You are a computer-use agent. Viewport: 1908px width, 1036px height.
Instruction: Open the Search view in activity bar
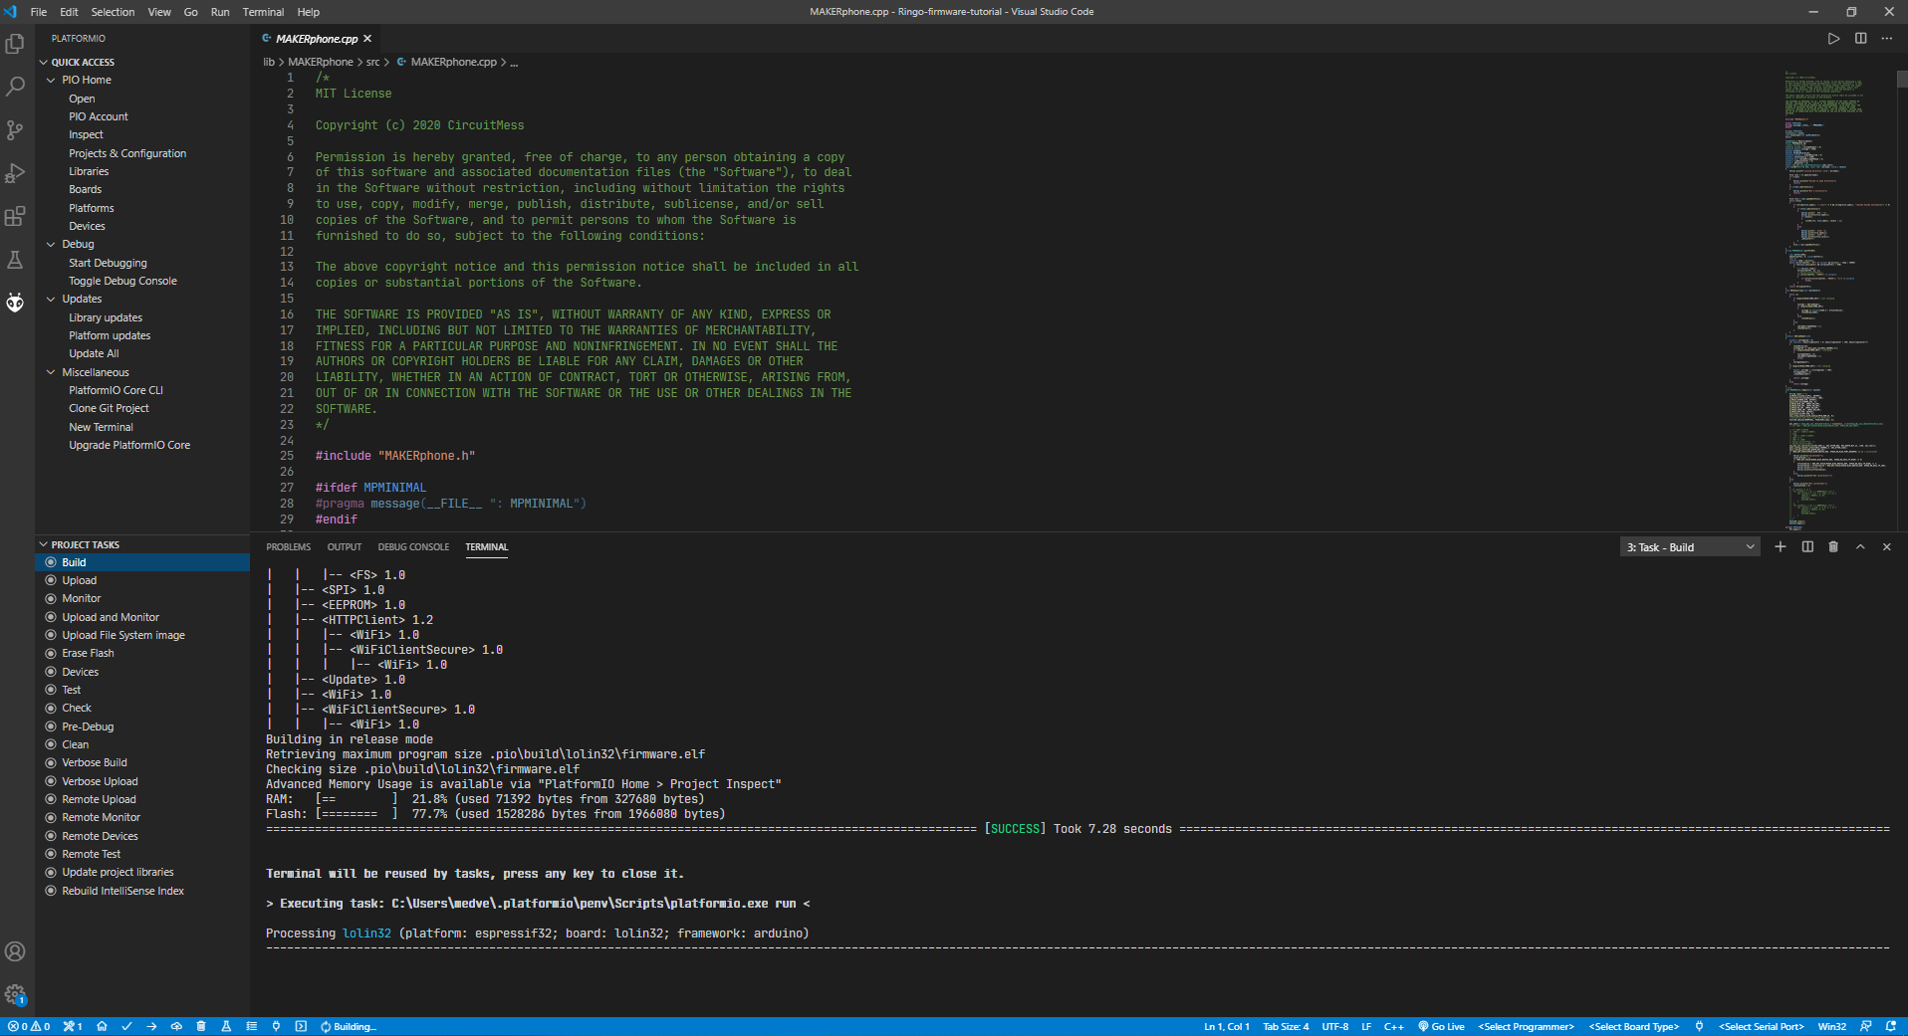[15, 87]
